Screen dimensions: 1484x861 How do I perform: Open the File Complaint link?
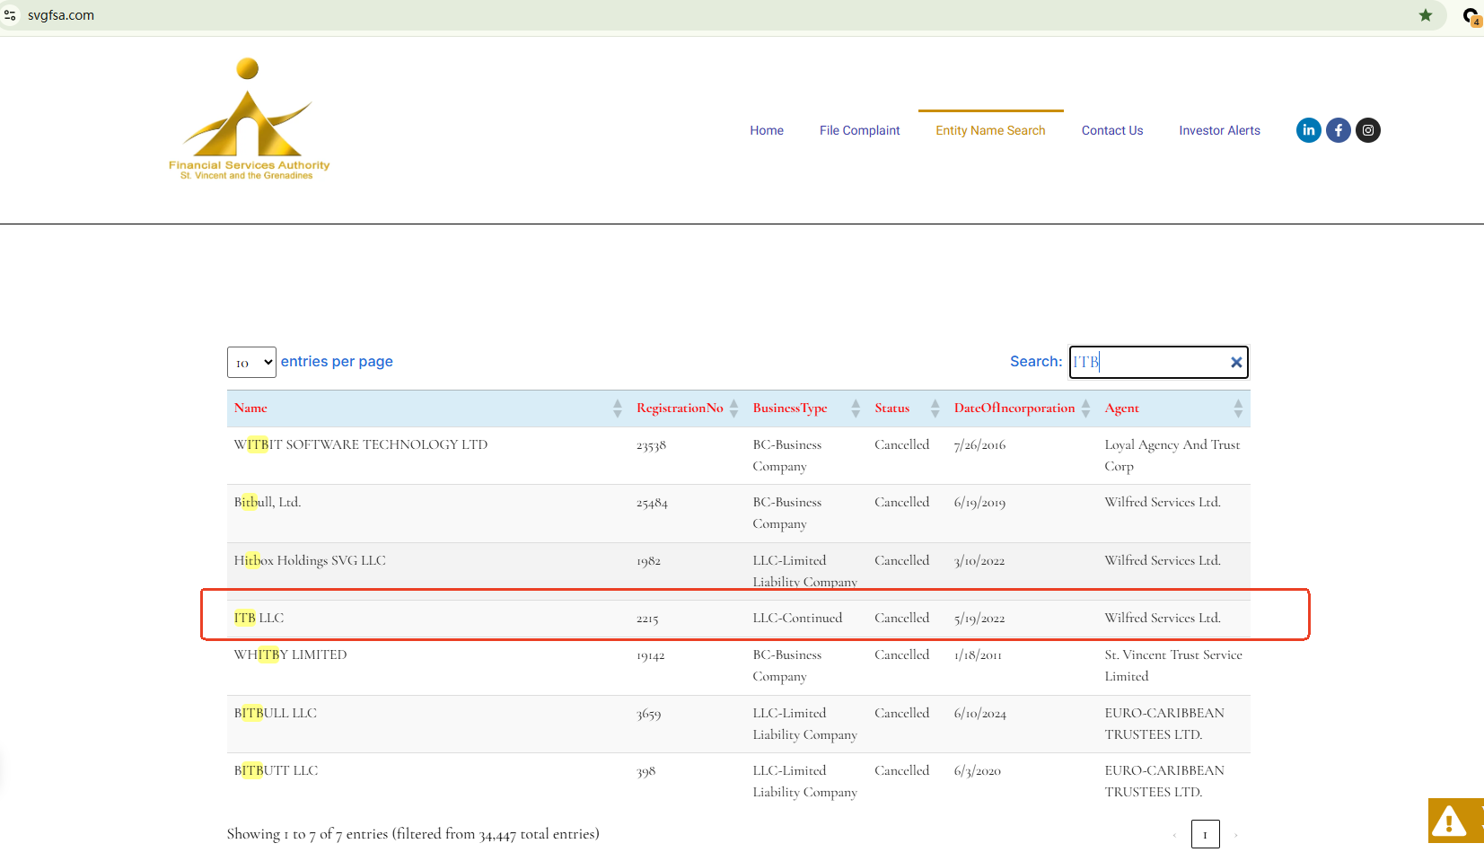point(859,131)
